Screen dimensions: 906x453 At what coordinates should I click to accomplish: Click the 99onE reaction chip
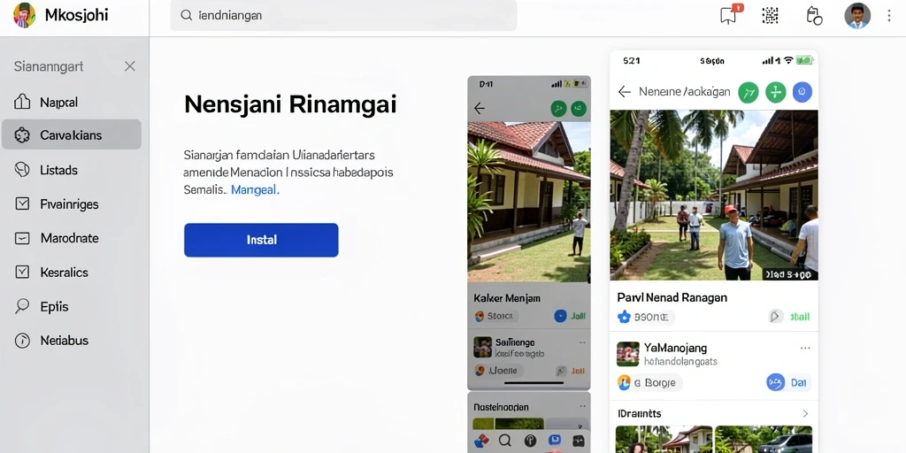click(645, 317)
